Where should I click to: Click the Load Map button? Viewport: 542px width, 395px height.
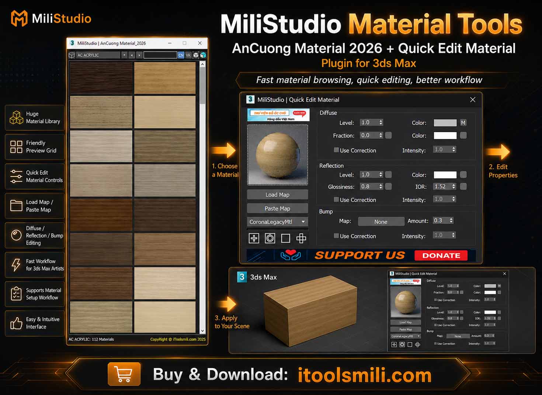click(x=277, y=195)
